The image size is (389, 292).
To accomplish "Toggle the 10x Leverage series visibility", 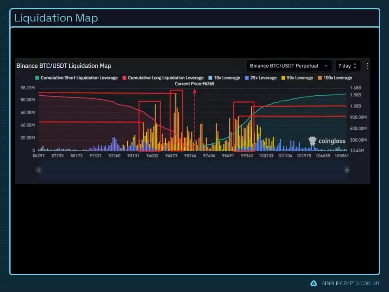I will click(209, 77).
